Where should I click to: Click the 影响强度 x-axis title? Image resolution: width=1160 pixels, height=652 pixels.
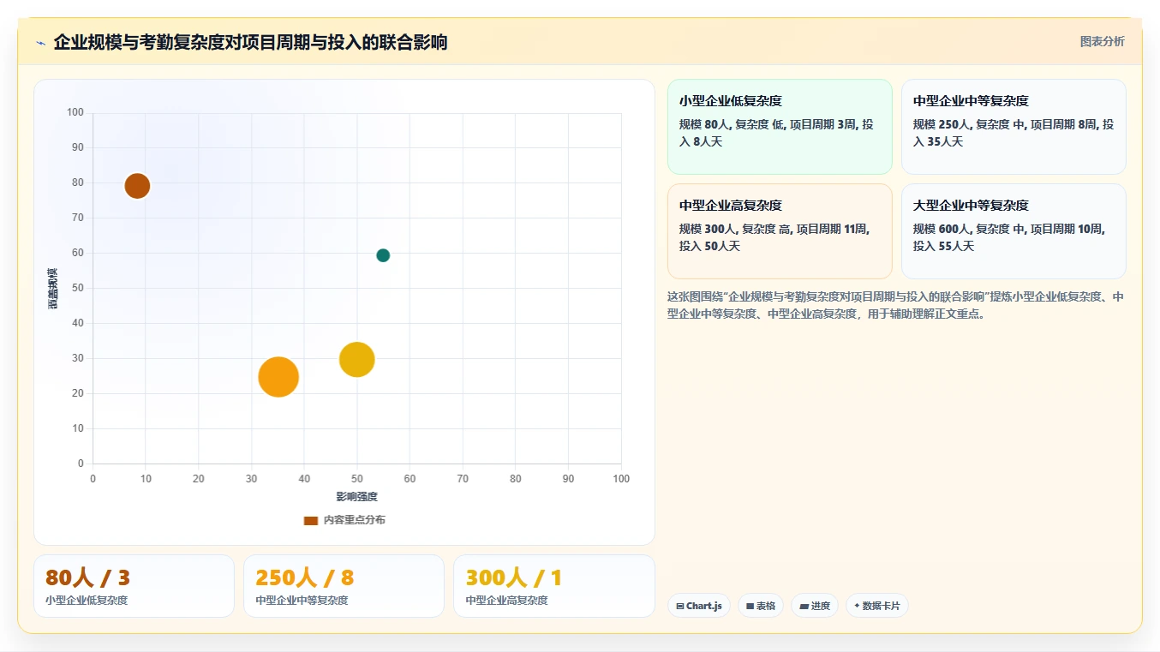[x=357, y=497]
